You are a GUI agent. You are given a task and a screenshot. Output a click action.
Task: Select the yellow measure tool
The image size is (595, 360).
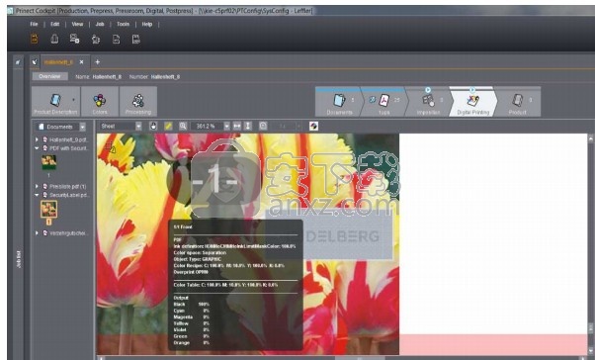tap(168, 126)
